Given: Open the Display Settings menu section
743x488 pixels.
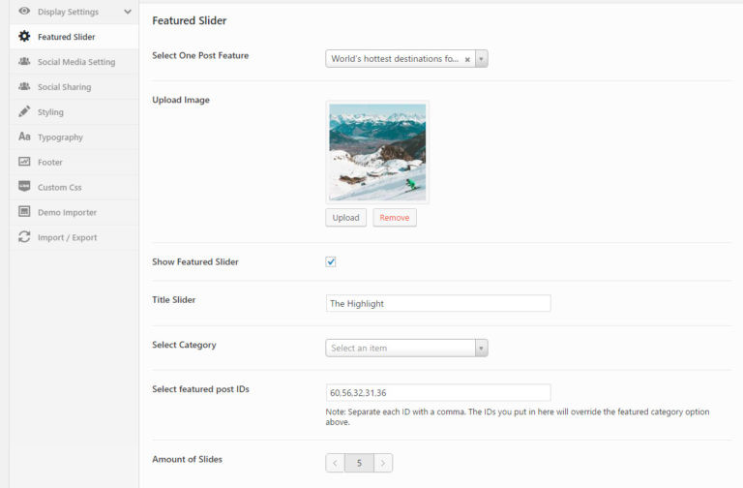Looking at the screenshot, I should point(74,12).
